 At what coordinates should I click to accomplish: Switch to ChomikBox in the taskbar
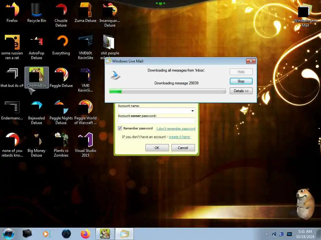click(x=105, y=234)
